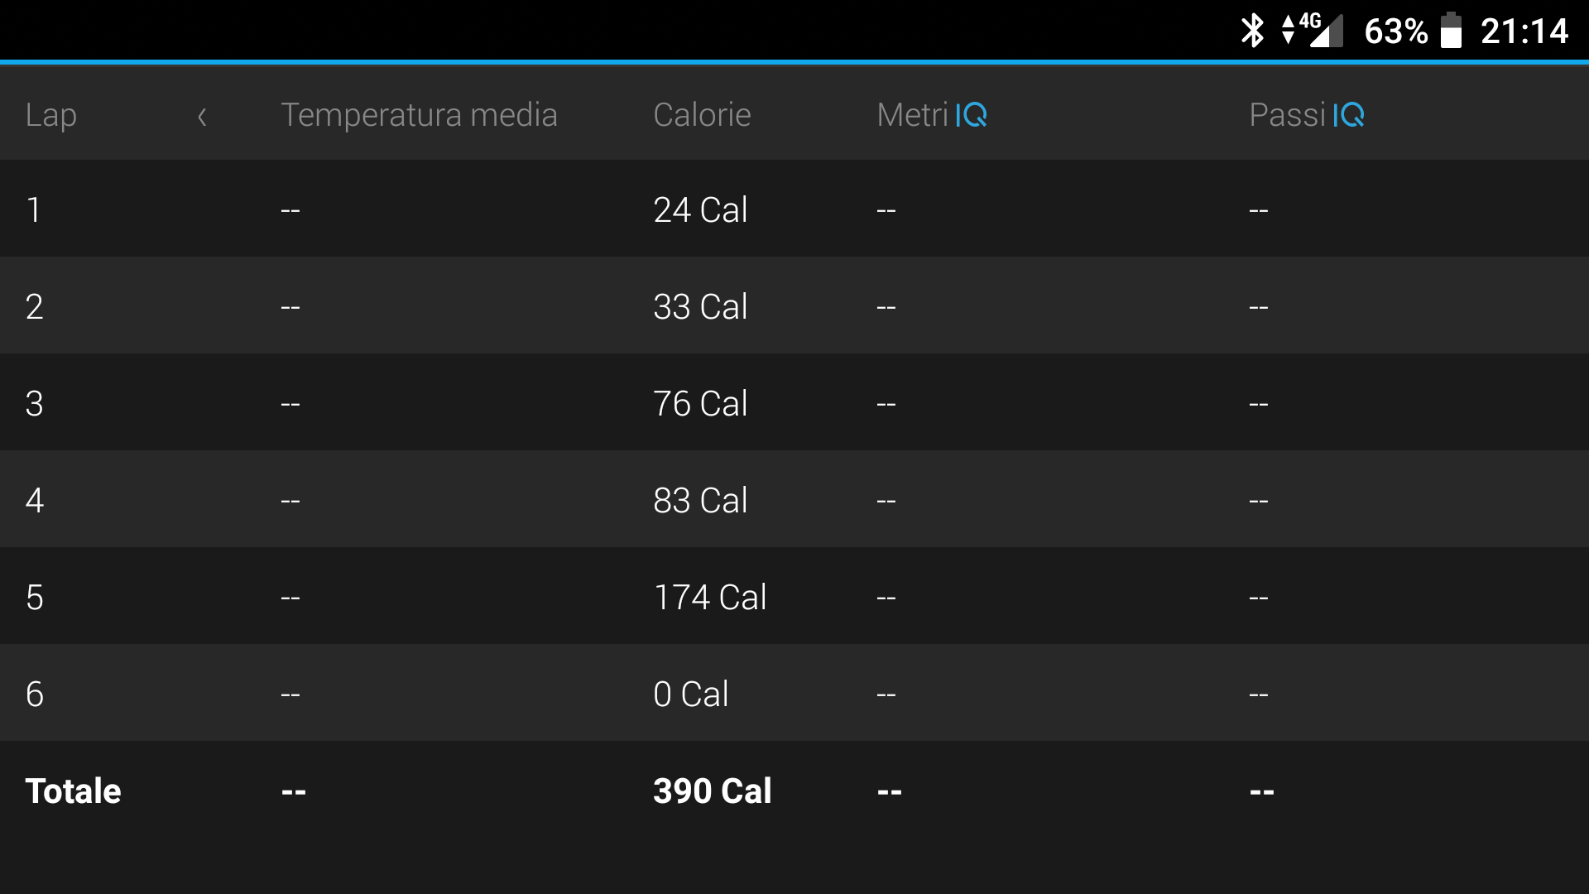
Task: Tap the Metri column header label
Action: point(912,115)
